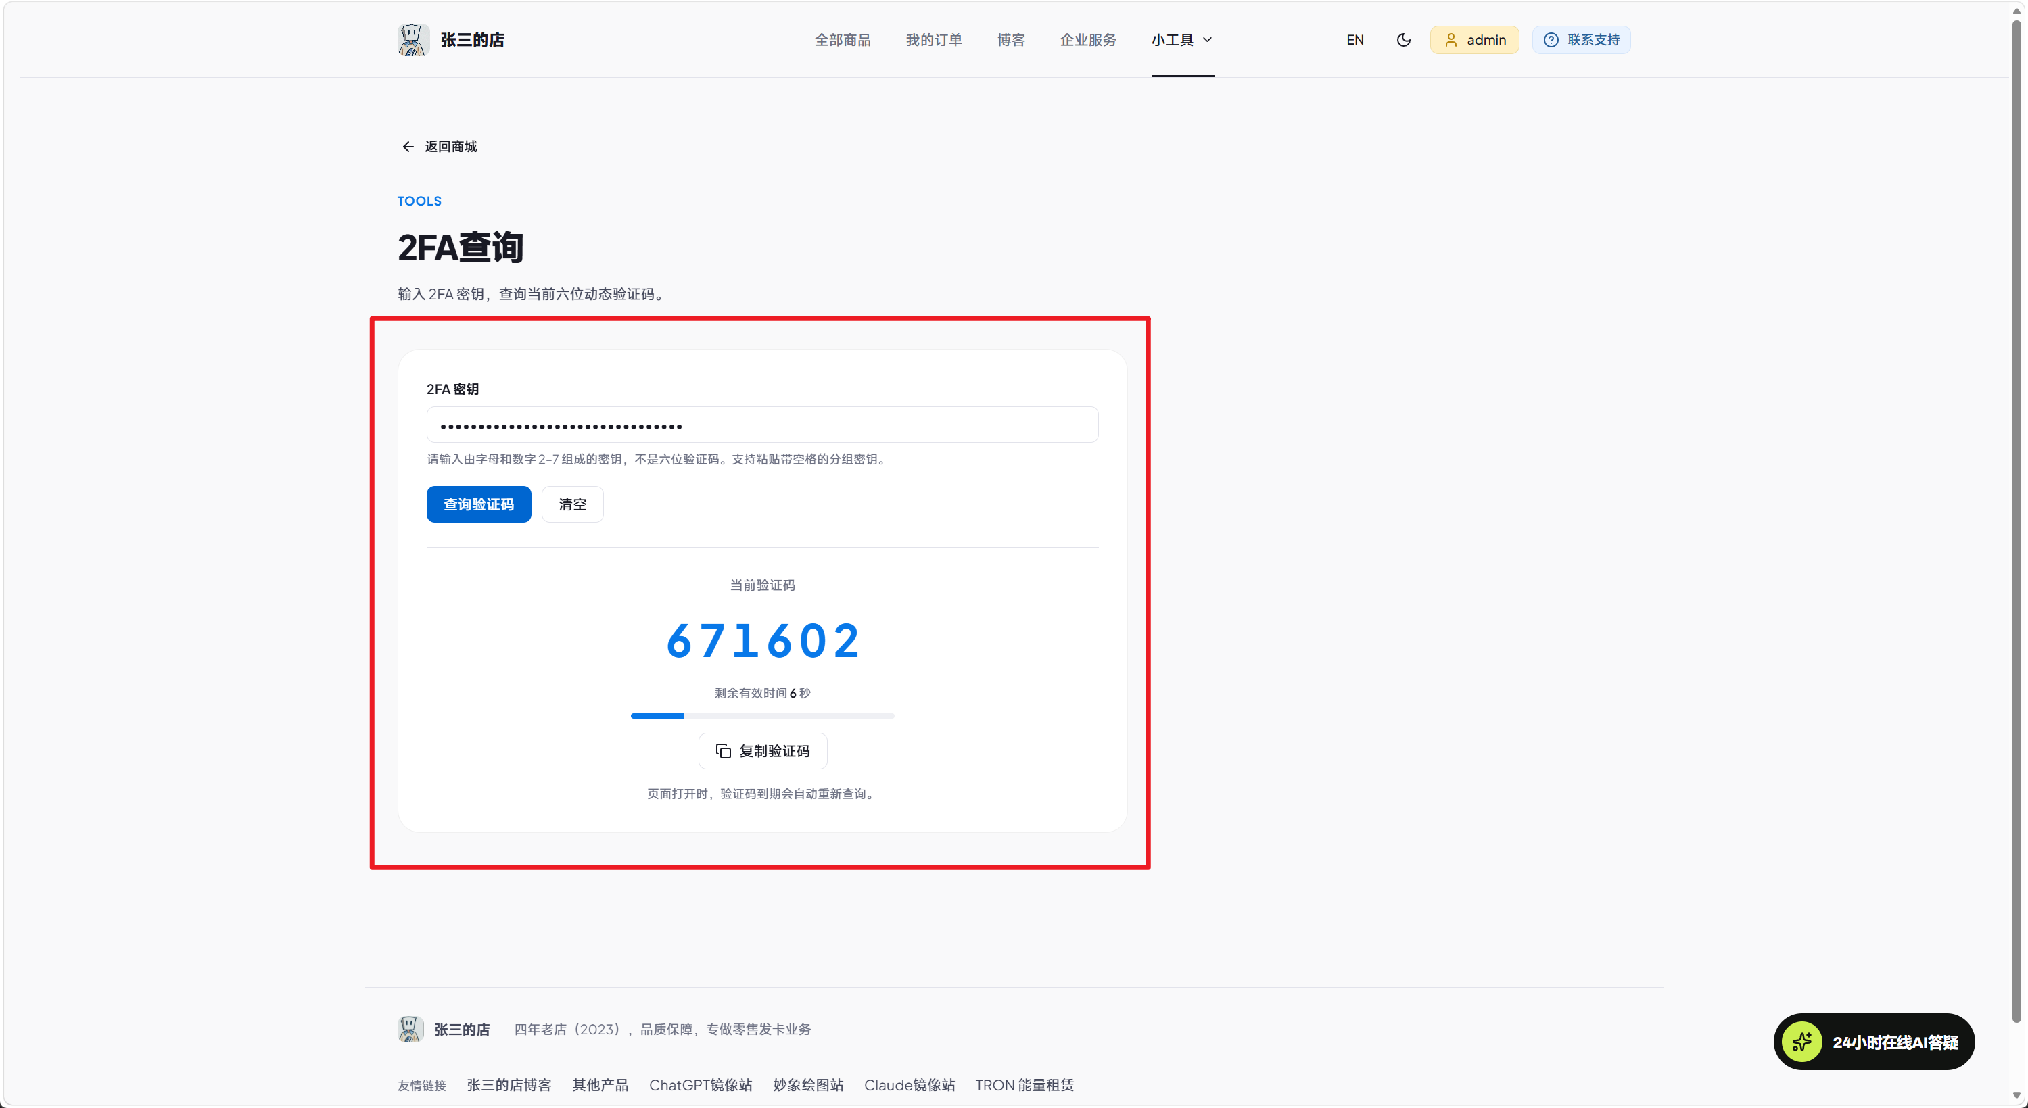Open the Claude镜像站 footer link
The width and height of the screenshot is (2028, 1108).
[x=910, y=1084]
